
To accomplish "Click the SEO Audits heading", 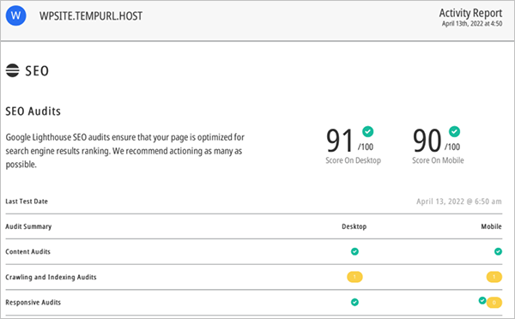I will pos(33,111).
